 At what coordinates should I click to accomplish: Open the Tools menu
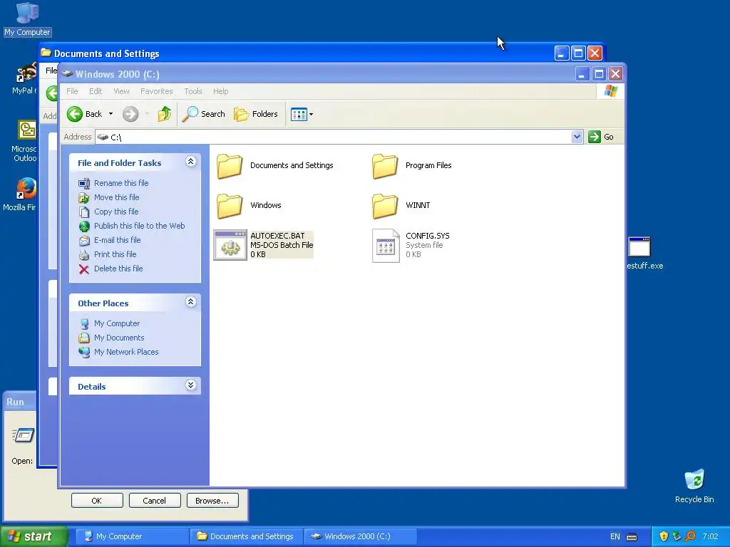click(x=192, y=91)
